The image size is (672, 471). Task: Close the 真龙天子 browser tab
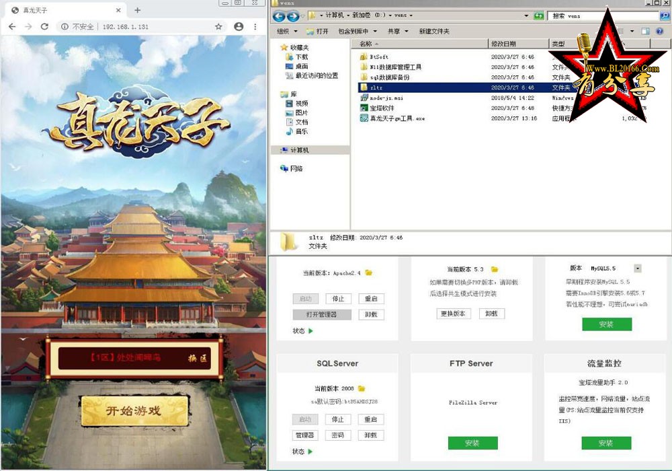[x=118, y=10]
